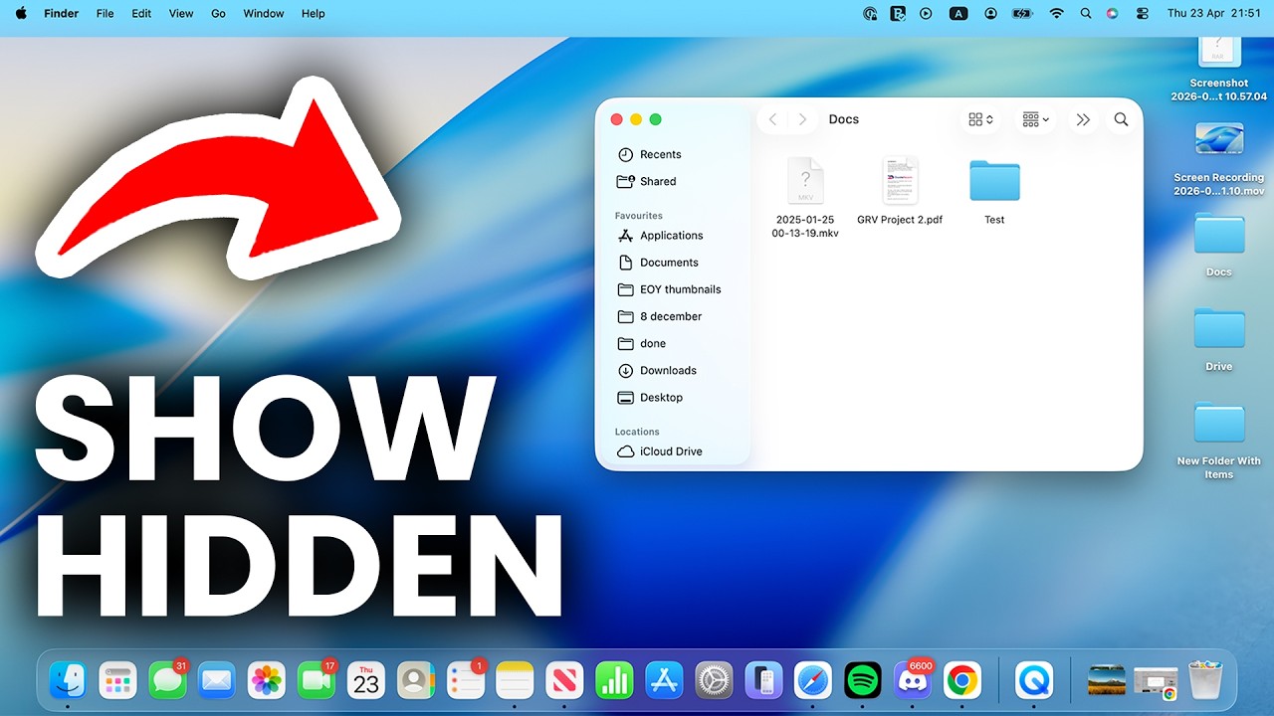
Task: Select Desktop in the sidebar
Action: (x=650, y=397)
